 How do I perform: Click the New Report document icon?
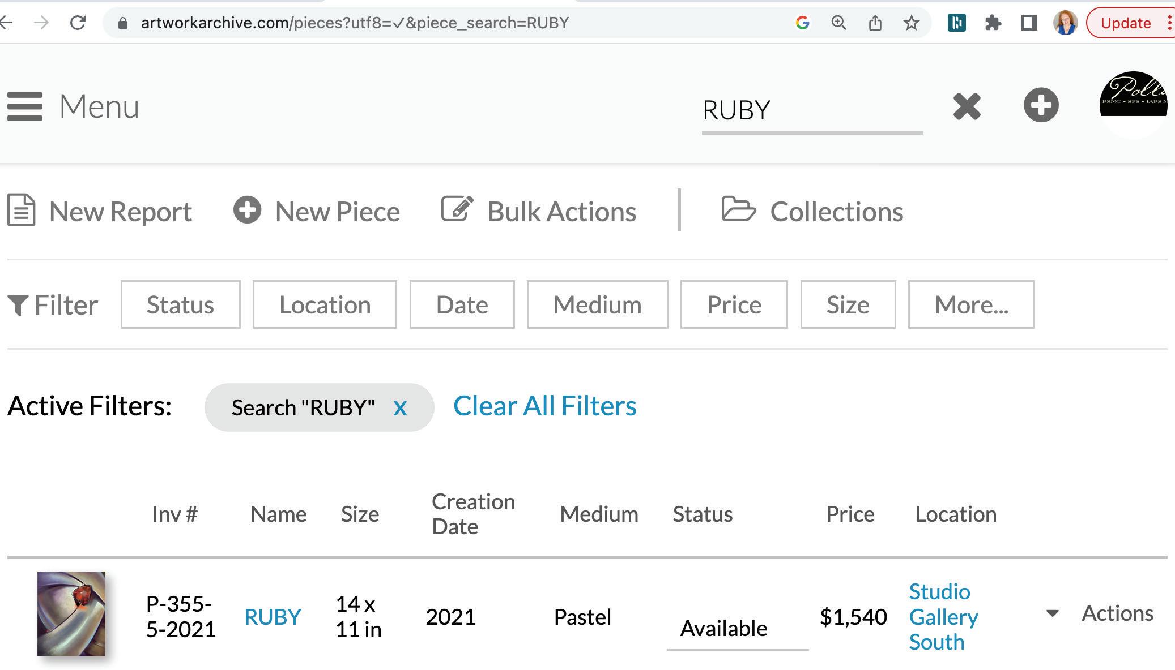[22, 211]
